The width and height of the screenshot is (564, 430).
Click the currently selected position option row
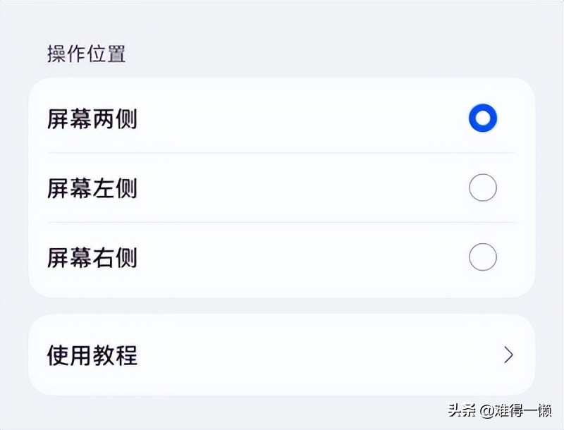pos(282,118)
